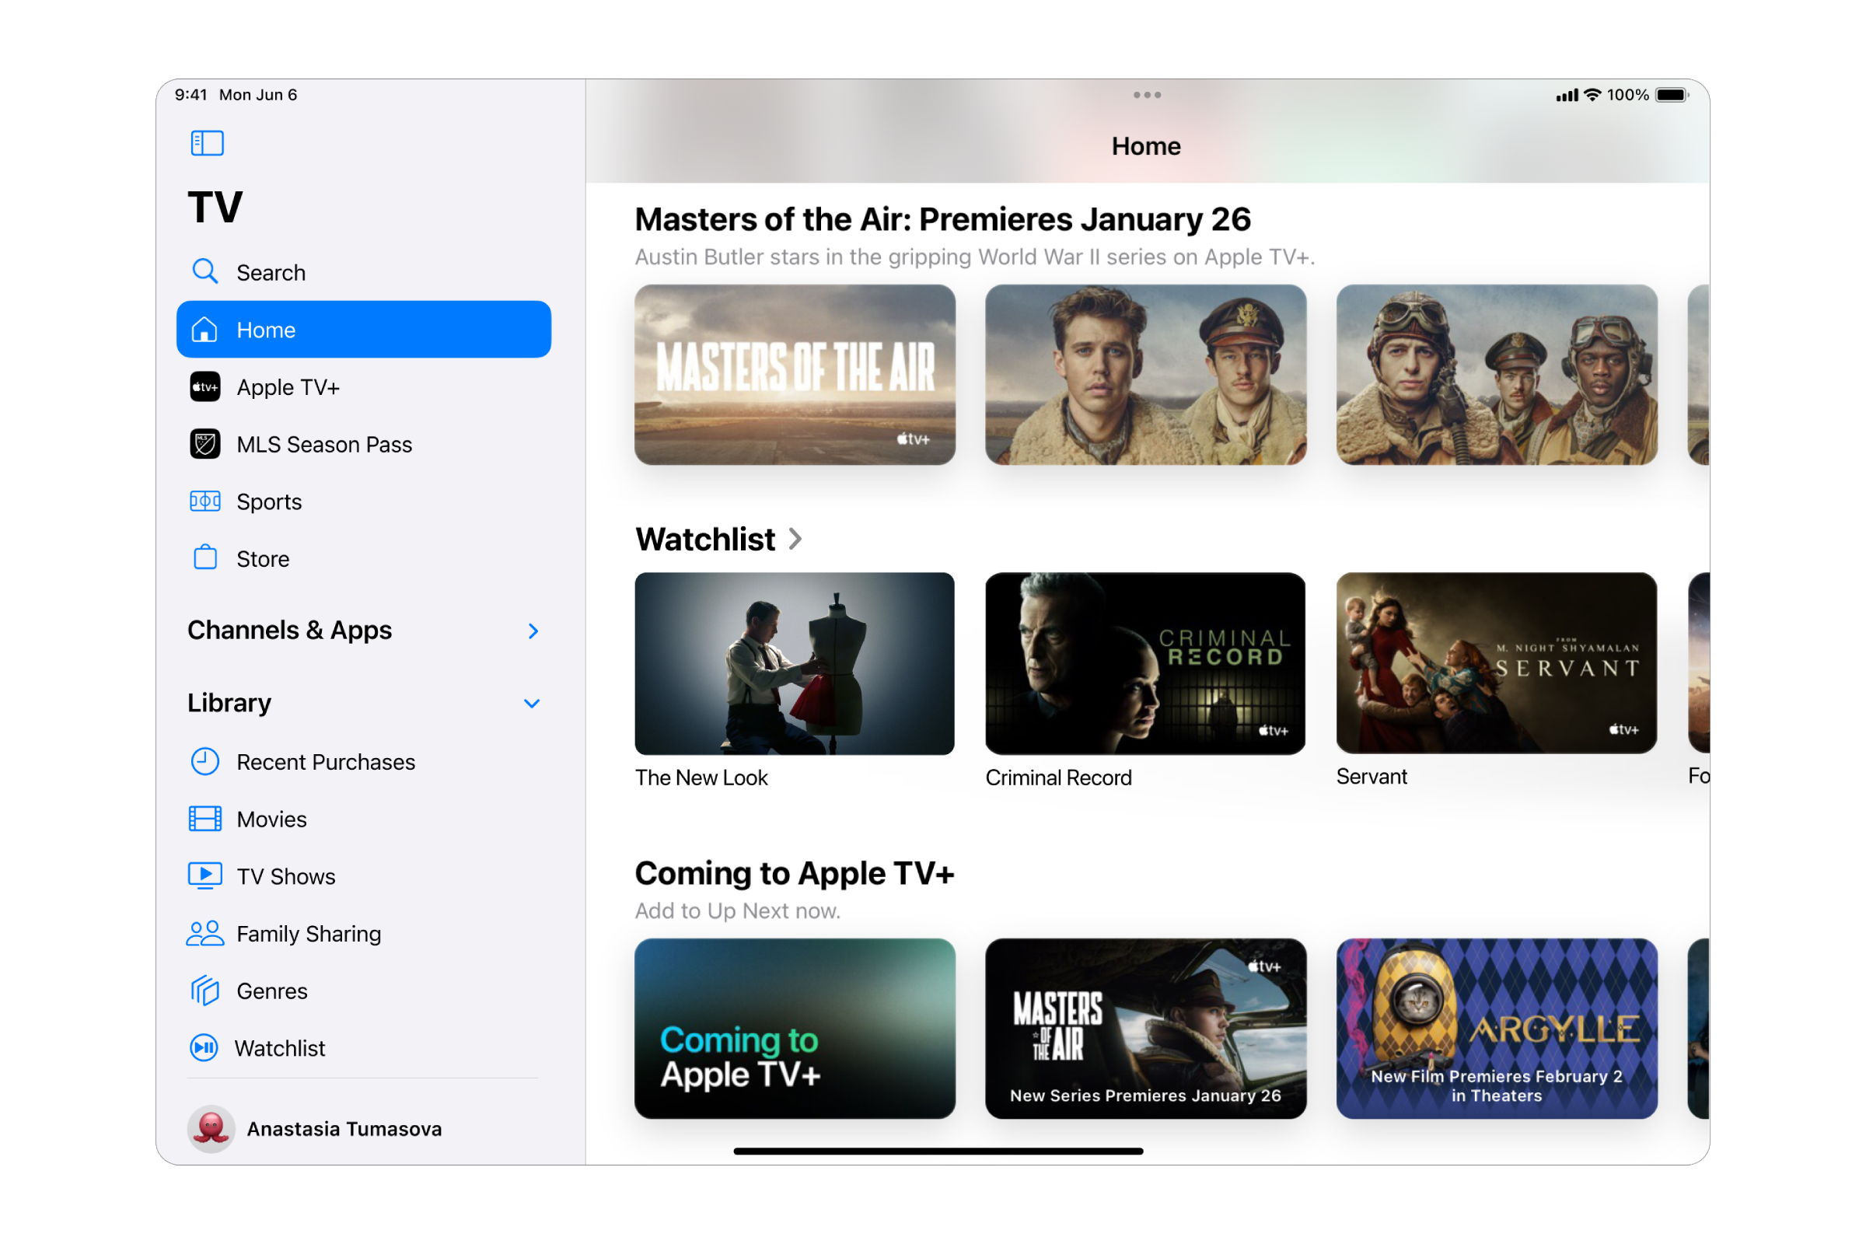
Task: Collapse the Library section chevron
Action: [532, 704]
